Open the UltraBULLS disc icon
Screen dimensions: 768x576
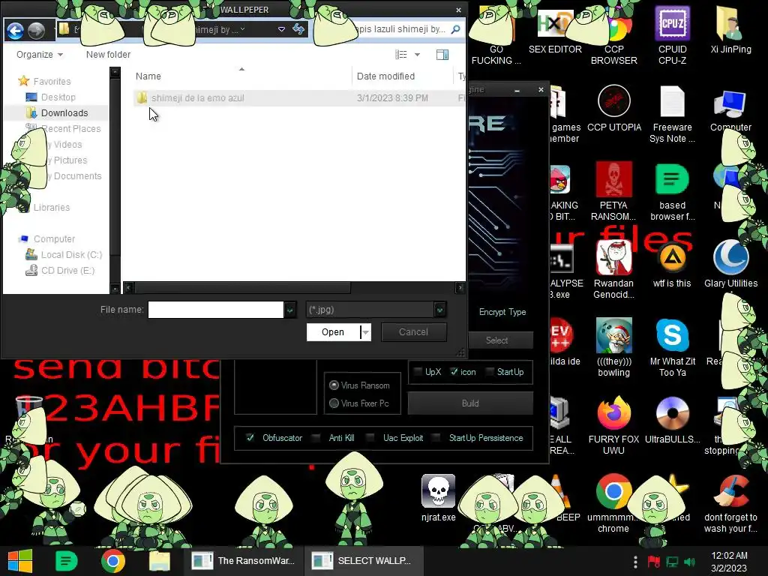[x=672, y=420]
